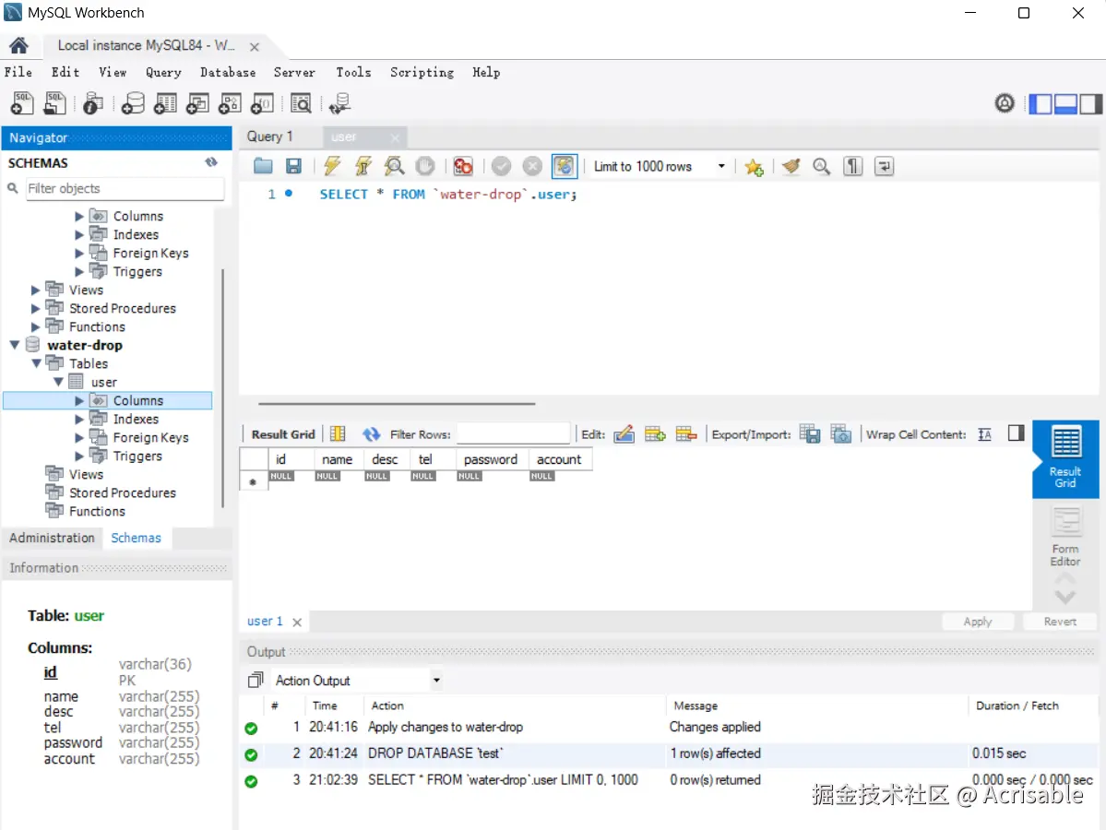Open Action Output dropdown
The width and height of the screenshot is (1106, 830).
click(436, 681)
